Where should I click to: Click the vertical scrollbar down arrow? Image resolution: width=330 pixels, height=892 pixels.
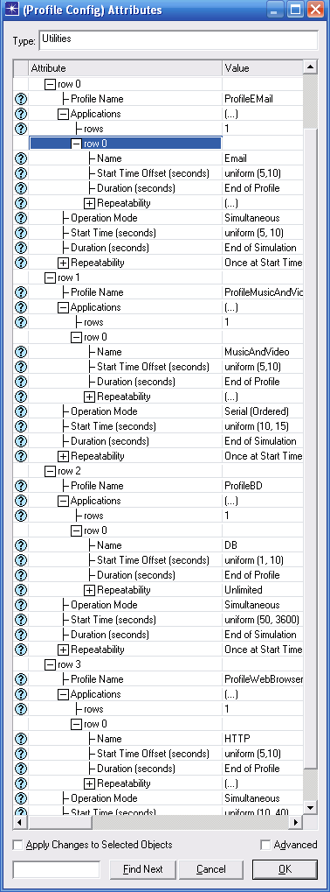click(x=310, y=808)
